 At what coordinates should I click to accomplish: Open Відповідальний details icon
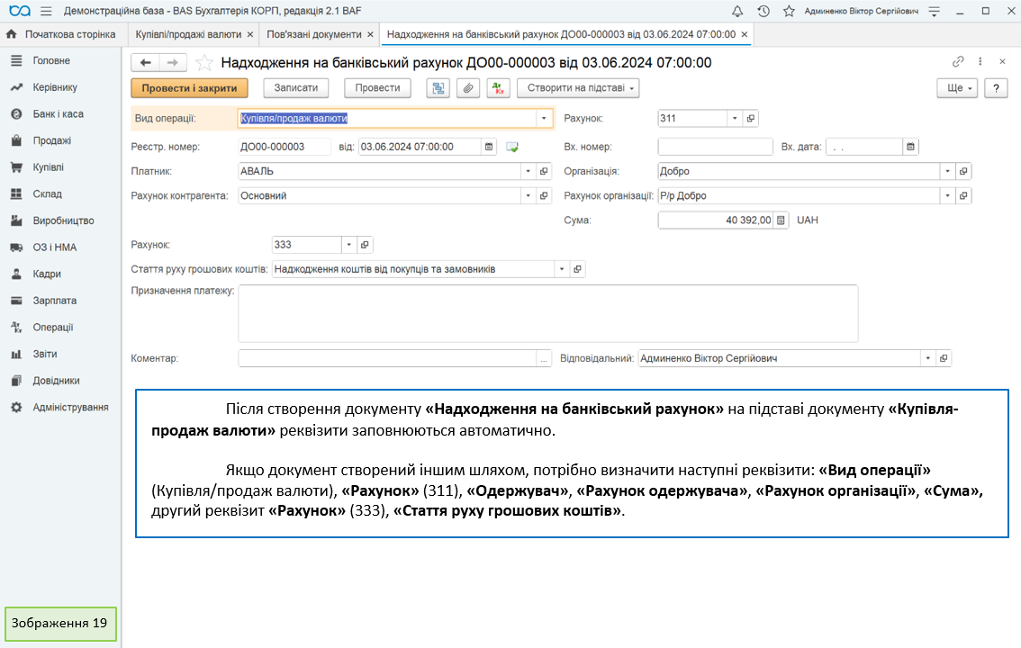[x=944, y=358]
